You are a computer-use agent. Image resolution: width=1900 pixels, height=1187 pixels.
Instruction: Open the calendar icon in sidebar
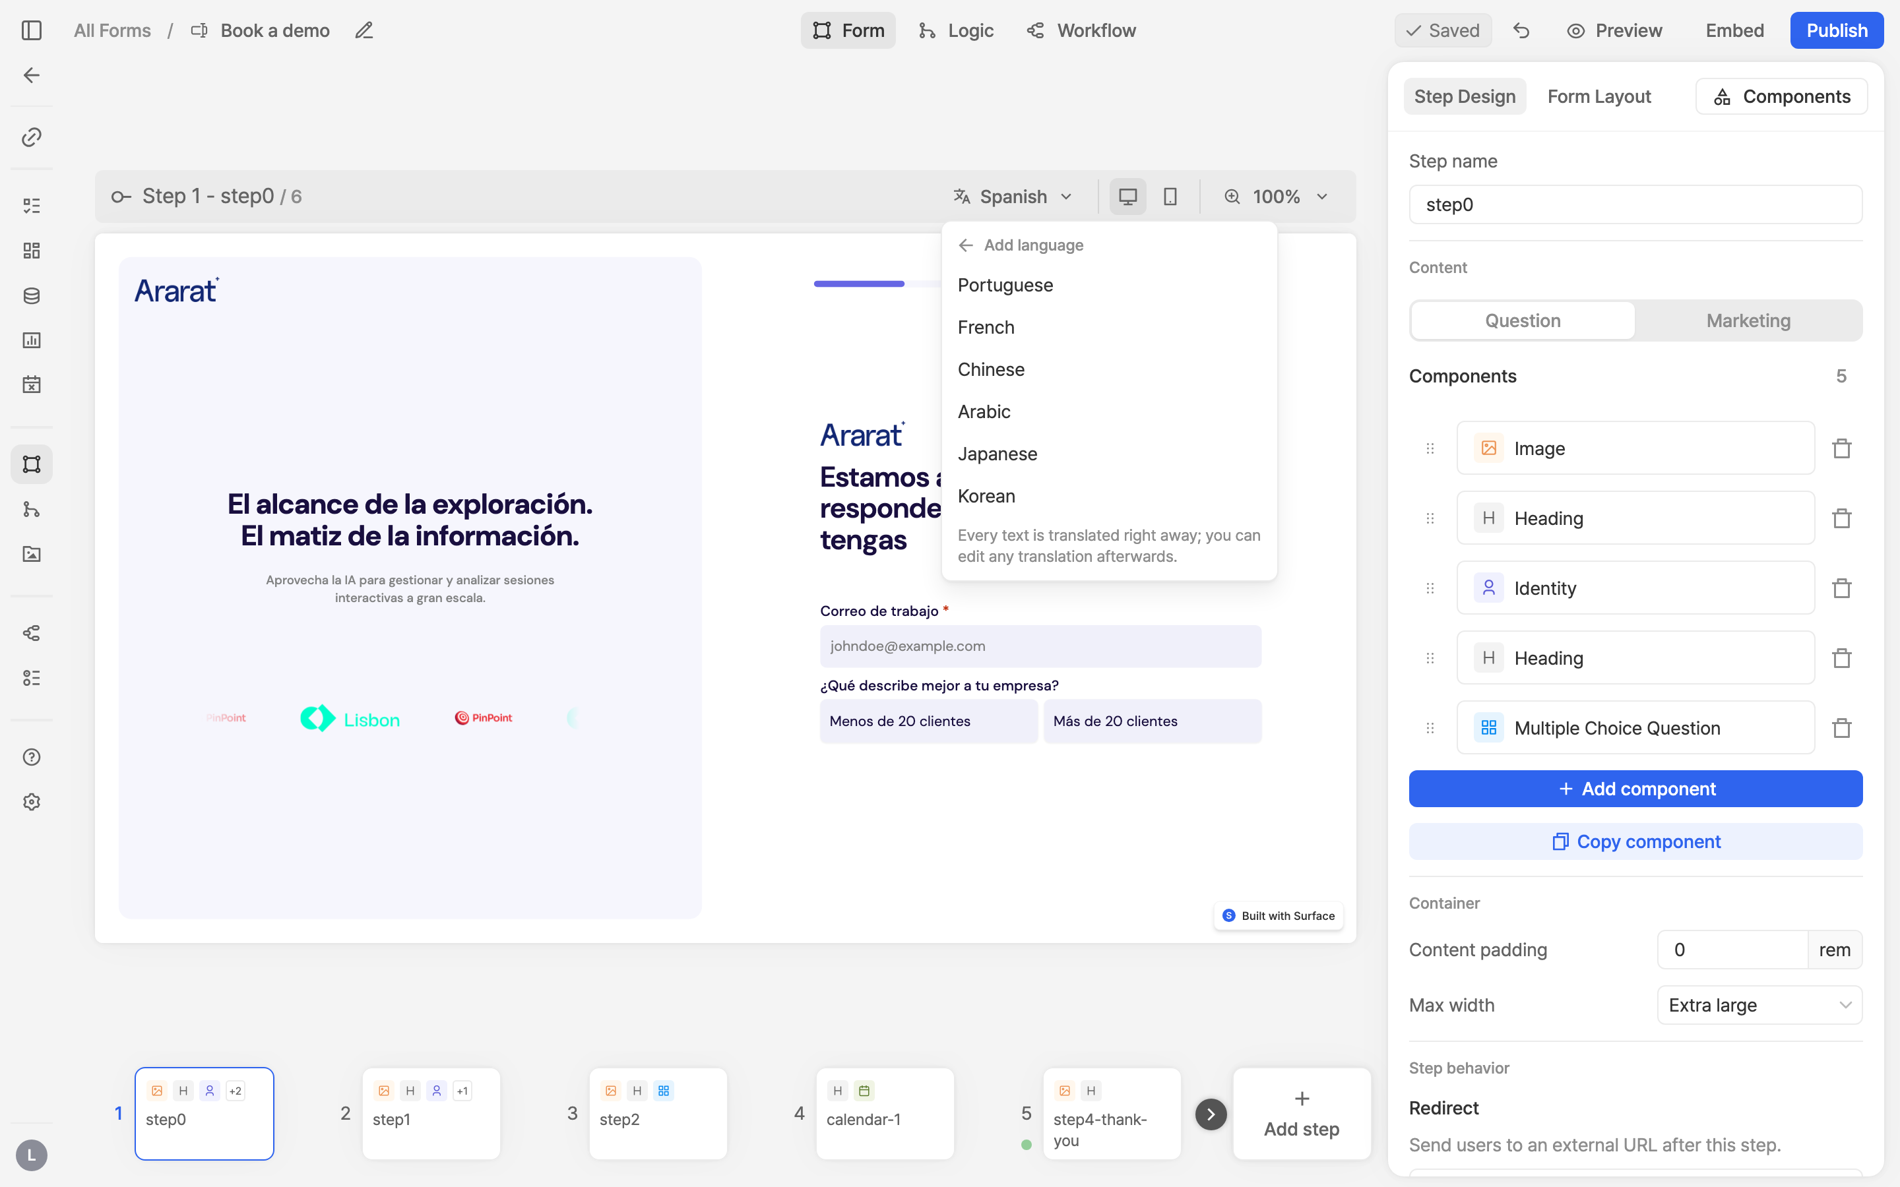[x=32, y=384]
